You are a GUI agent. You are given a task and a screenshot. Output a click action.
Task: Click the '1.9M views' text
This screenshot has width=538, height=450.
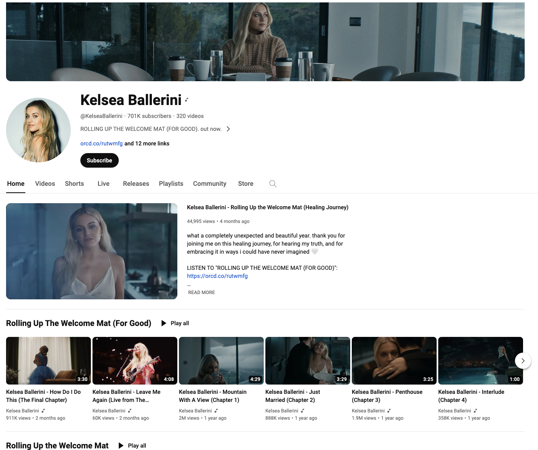pyautogui.click(x=364, y=418)
